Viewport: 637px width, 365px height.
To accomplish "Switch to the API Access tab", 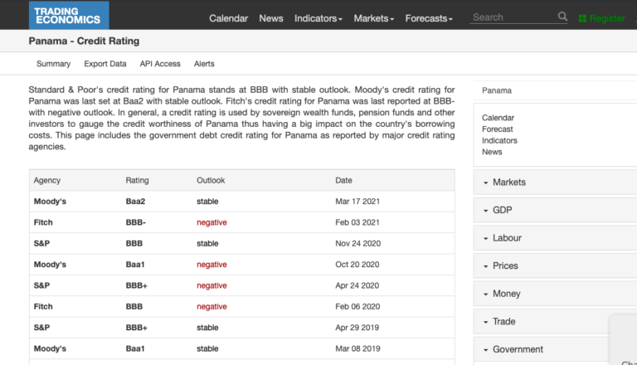I will (160, 64).
